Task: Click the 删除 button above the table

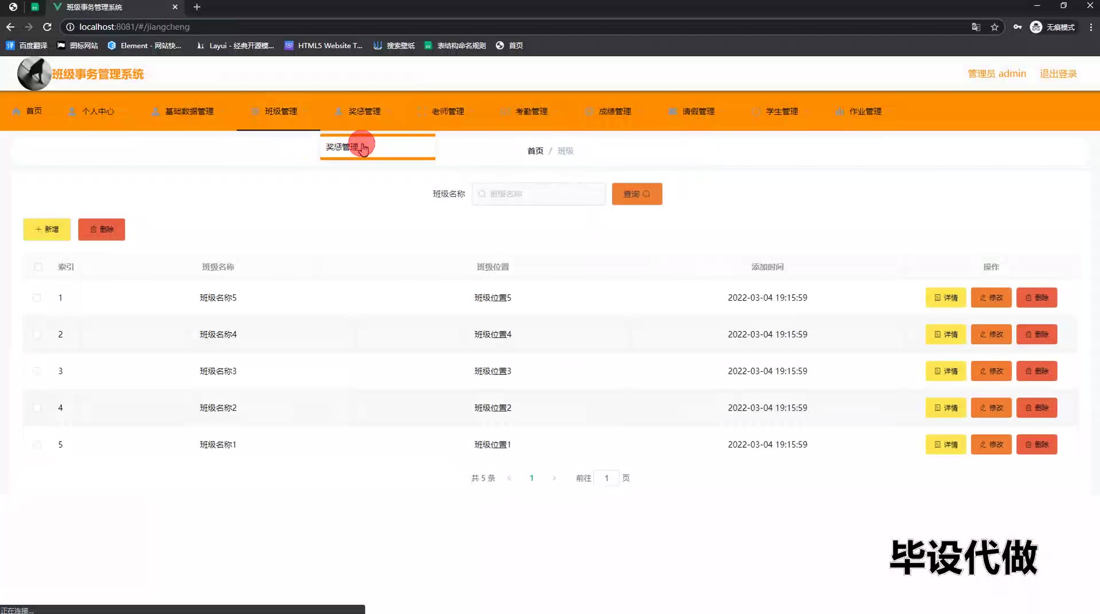Action: coord(101,230)
